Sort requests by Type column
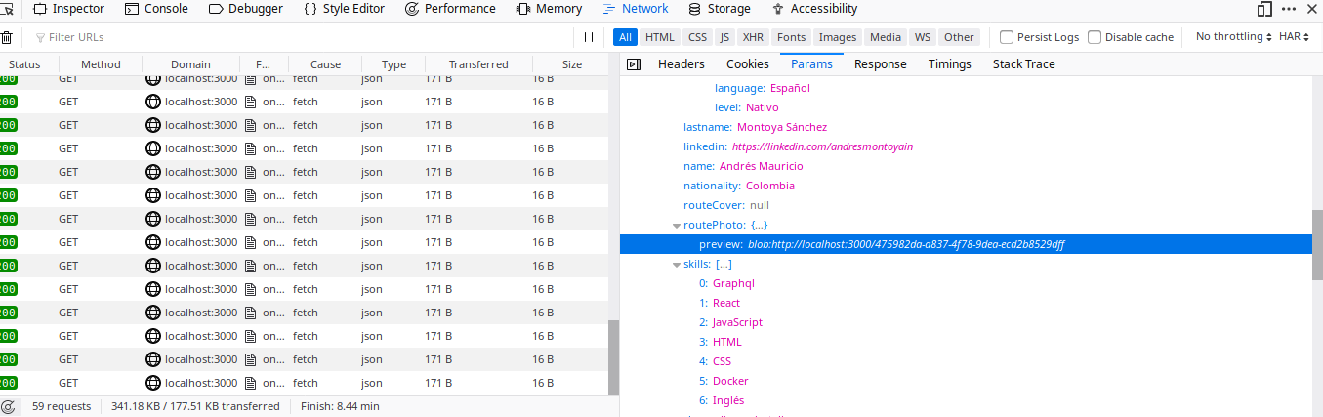The height and width of the screenshot is (417, 1323). click(x=393, y=64)
